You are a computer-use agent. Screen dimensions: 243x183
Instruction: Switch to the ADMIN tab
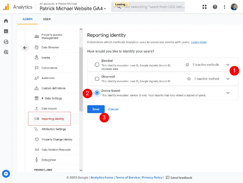[27, 19]
